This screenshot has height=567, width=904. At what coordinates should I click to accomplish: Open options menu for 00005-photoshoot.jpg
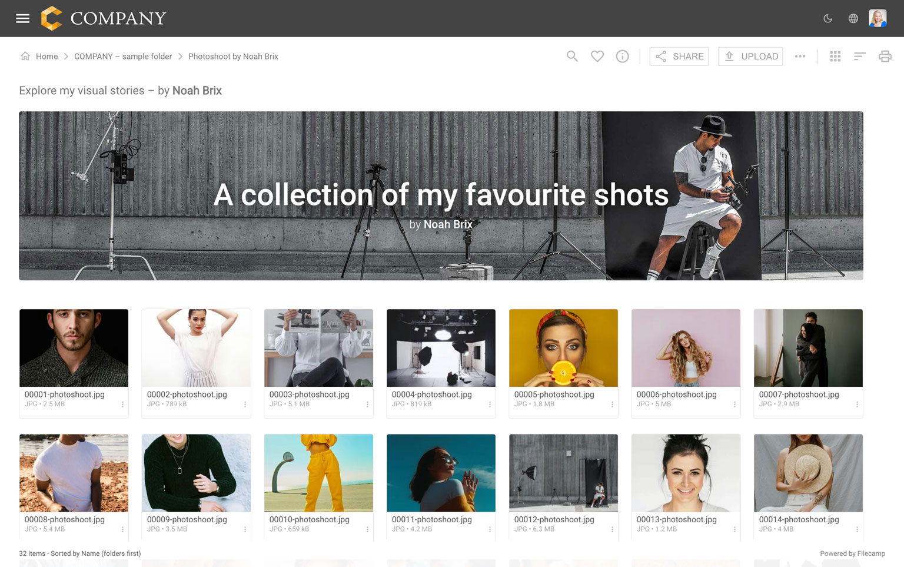coord(612,404)
